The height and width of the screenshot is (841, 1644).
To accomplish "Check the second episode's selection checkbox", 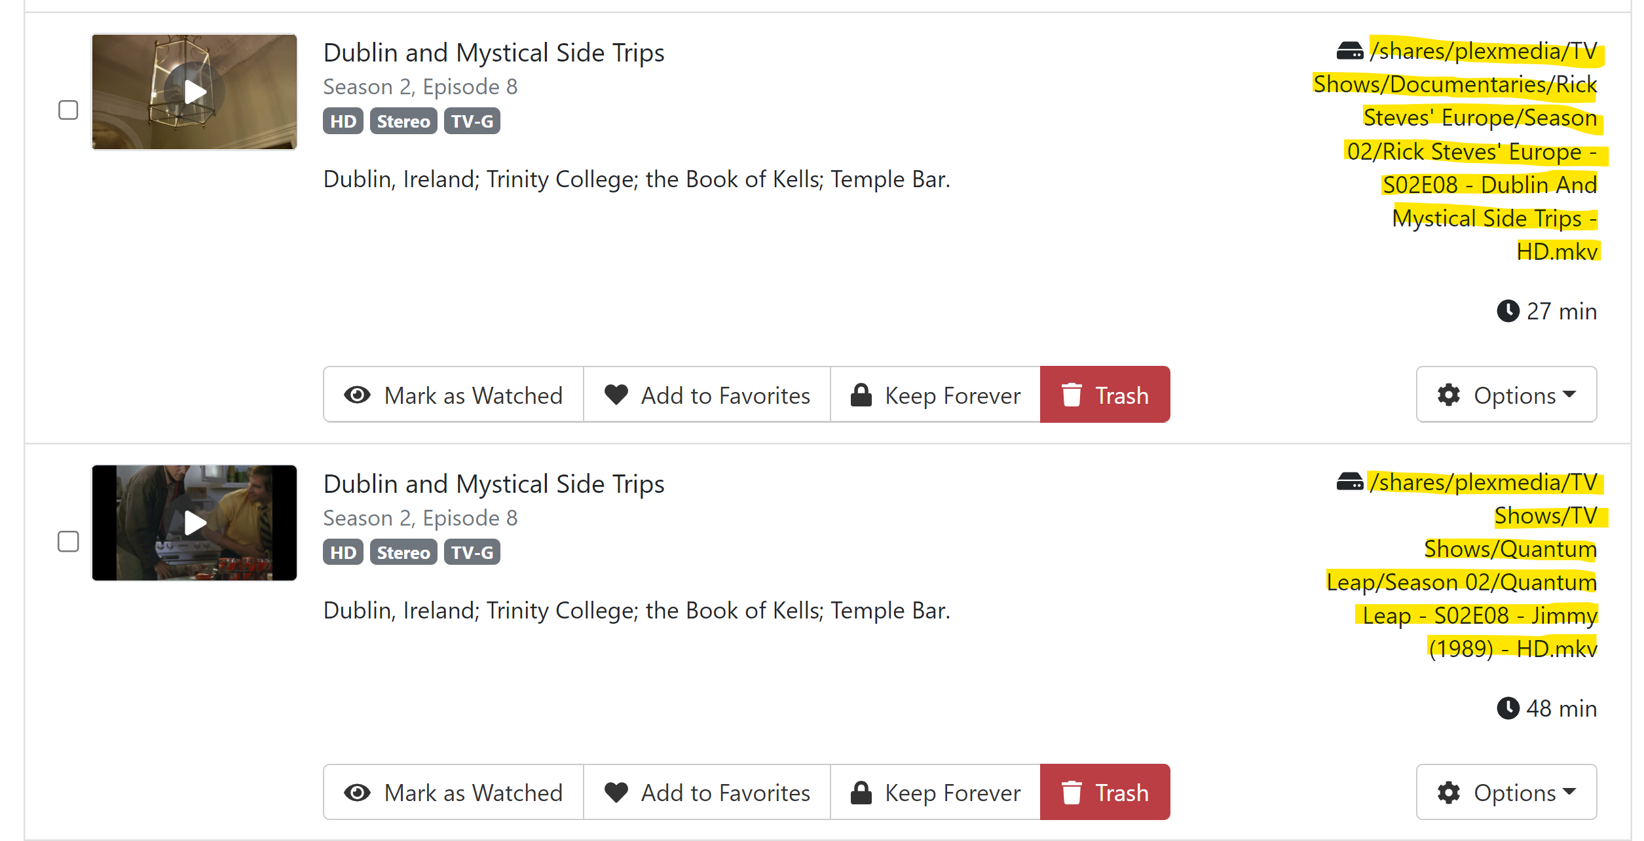I will point(68,541).
